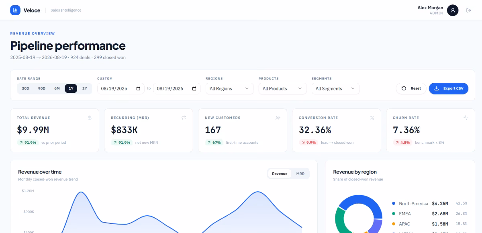
Task: Select the 30D date range
Action: pyautogui.click(x=25, y=88)
